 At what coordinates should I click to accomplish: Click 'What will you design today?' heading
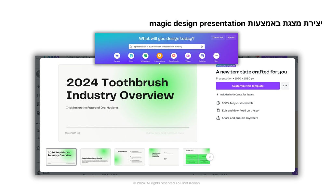pos(167,38)
